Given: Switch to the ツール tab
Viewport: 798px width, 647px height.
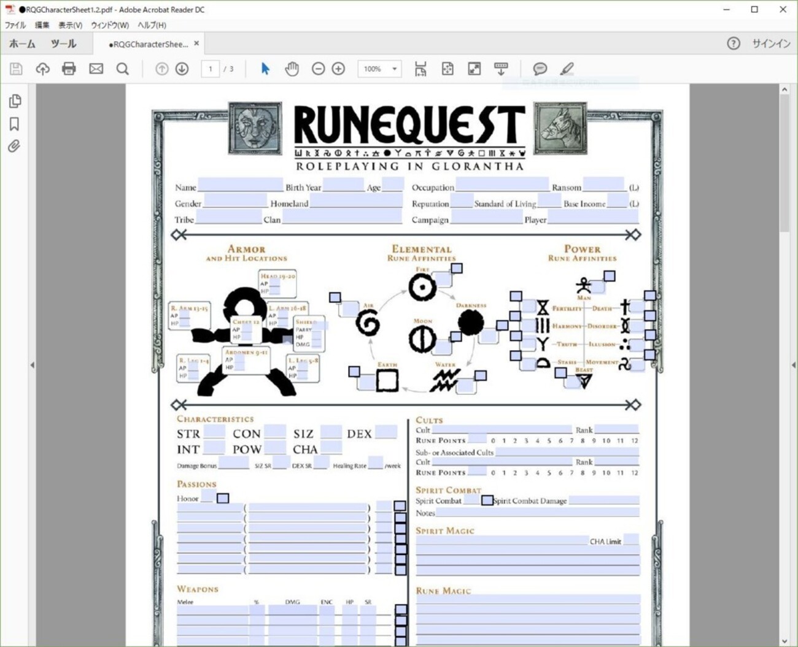Looking at the screenshot, I should click(63, 44).
